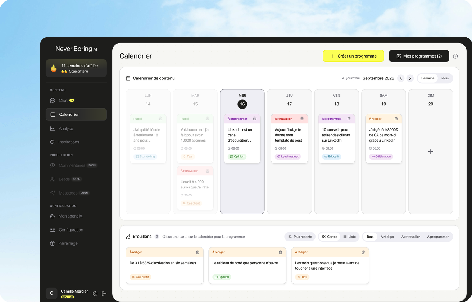
Task: Select the Opinion tag on the LinkedIn post
Action: coord(237,157)
